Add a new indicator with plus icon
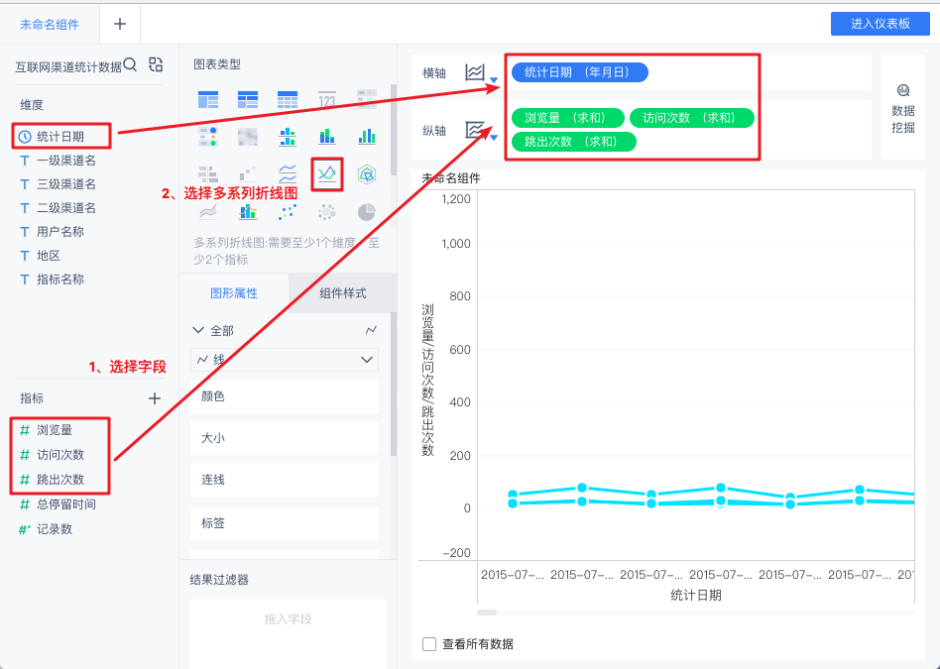Screen dimensions: 940x669 pos(155,398)
